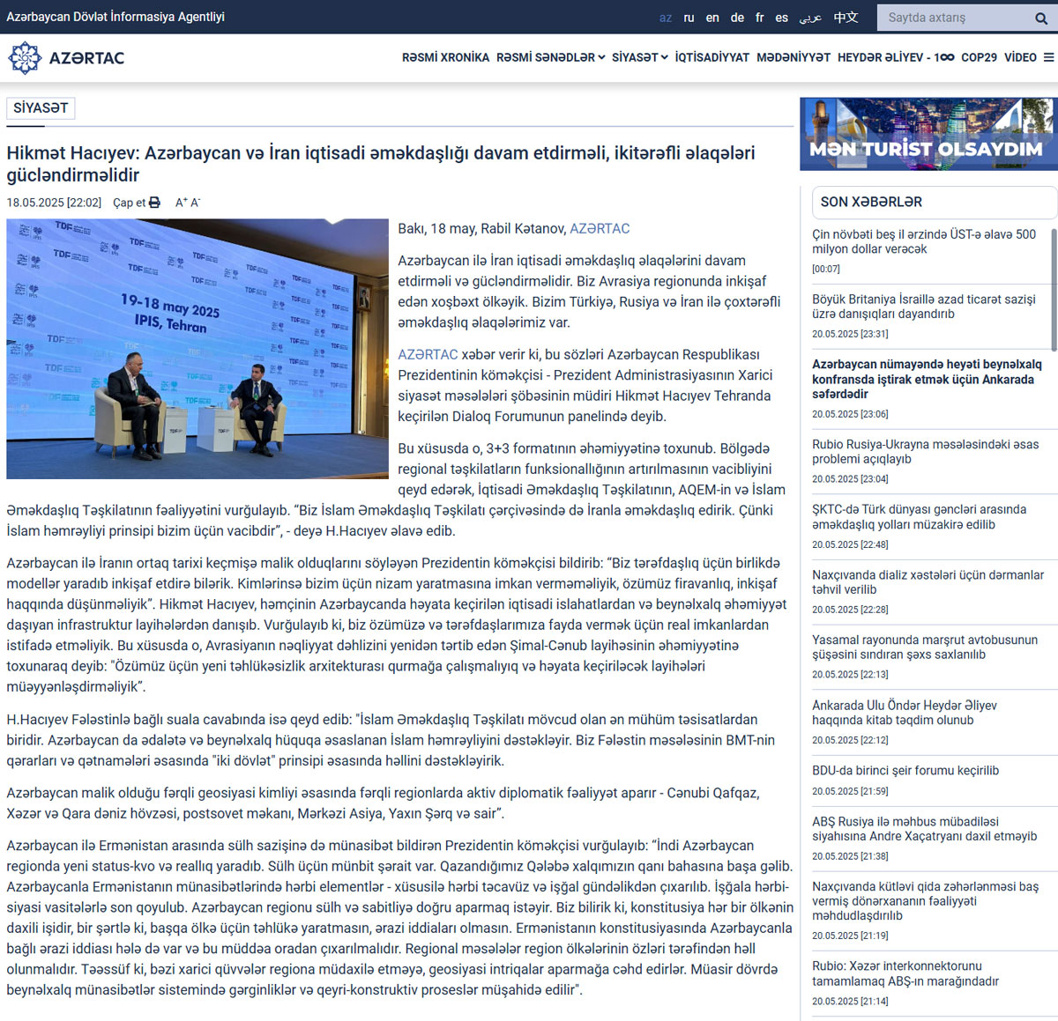Open BDU-da birinci şeir forumu news
Viewport: 1058px width, 1021px height.
click(905, 771)
